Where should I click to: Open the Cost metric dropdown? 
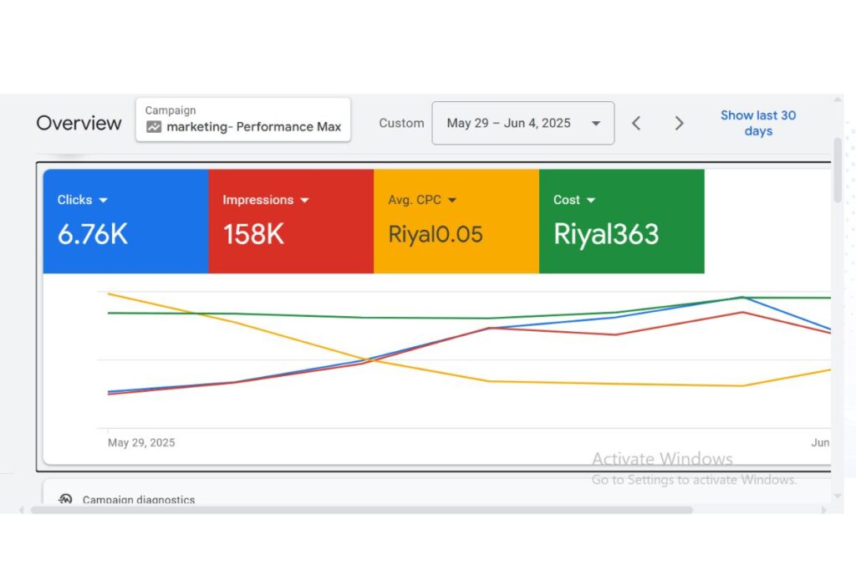pyautogui.click(x=573, y=200)
